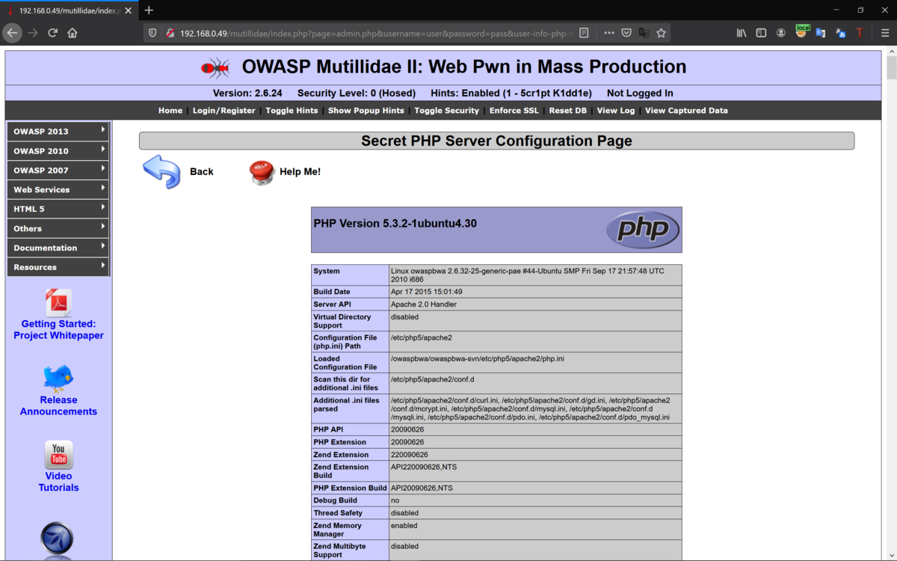This screenshot has height=561, width=897.
Task: Expand the Resources menu
Action: click(x=58, y=267)
